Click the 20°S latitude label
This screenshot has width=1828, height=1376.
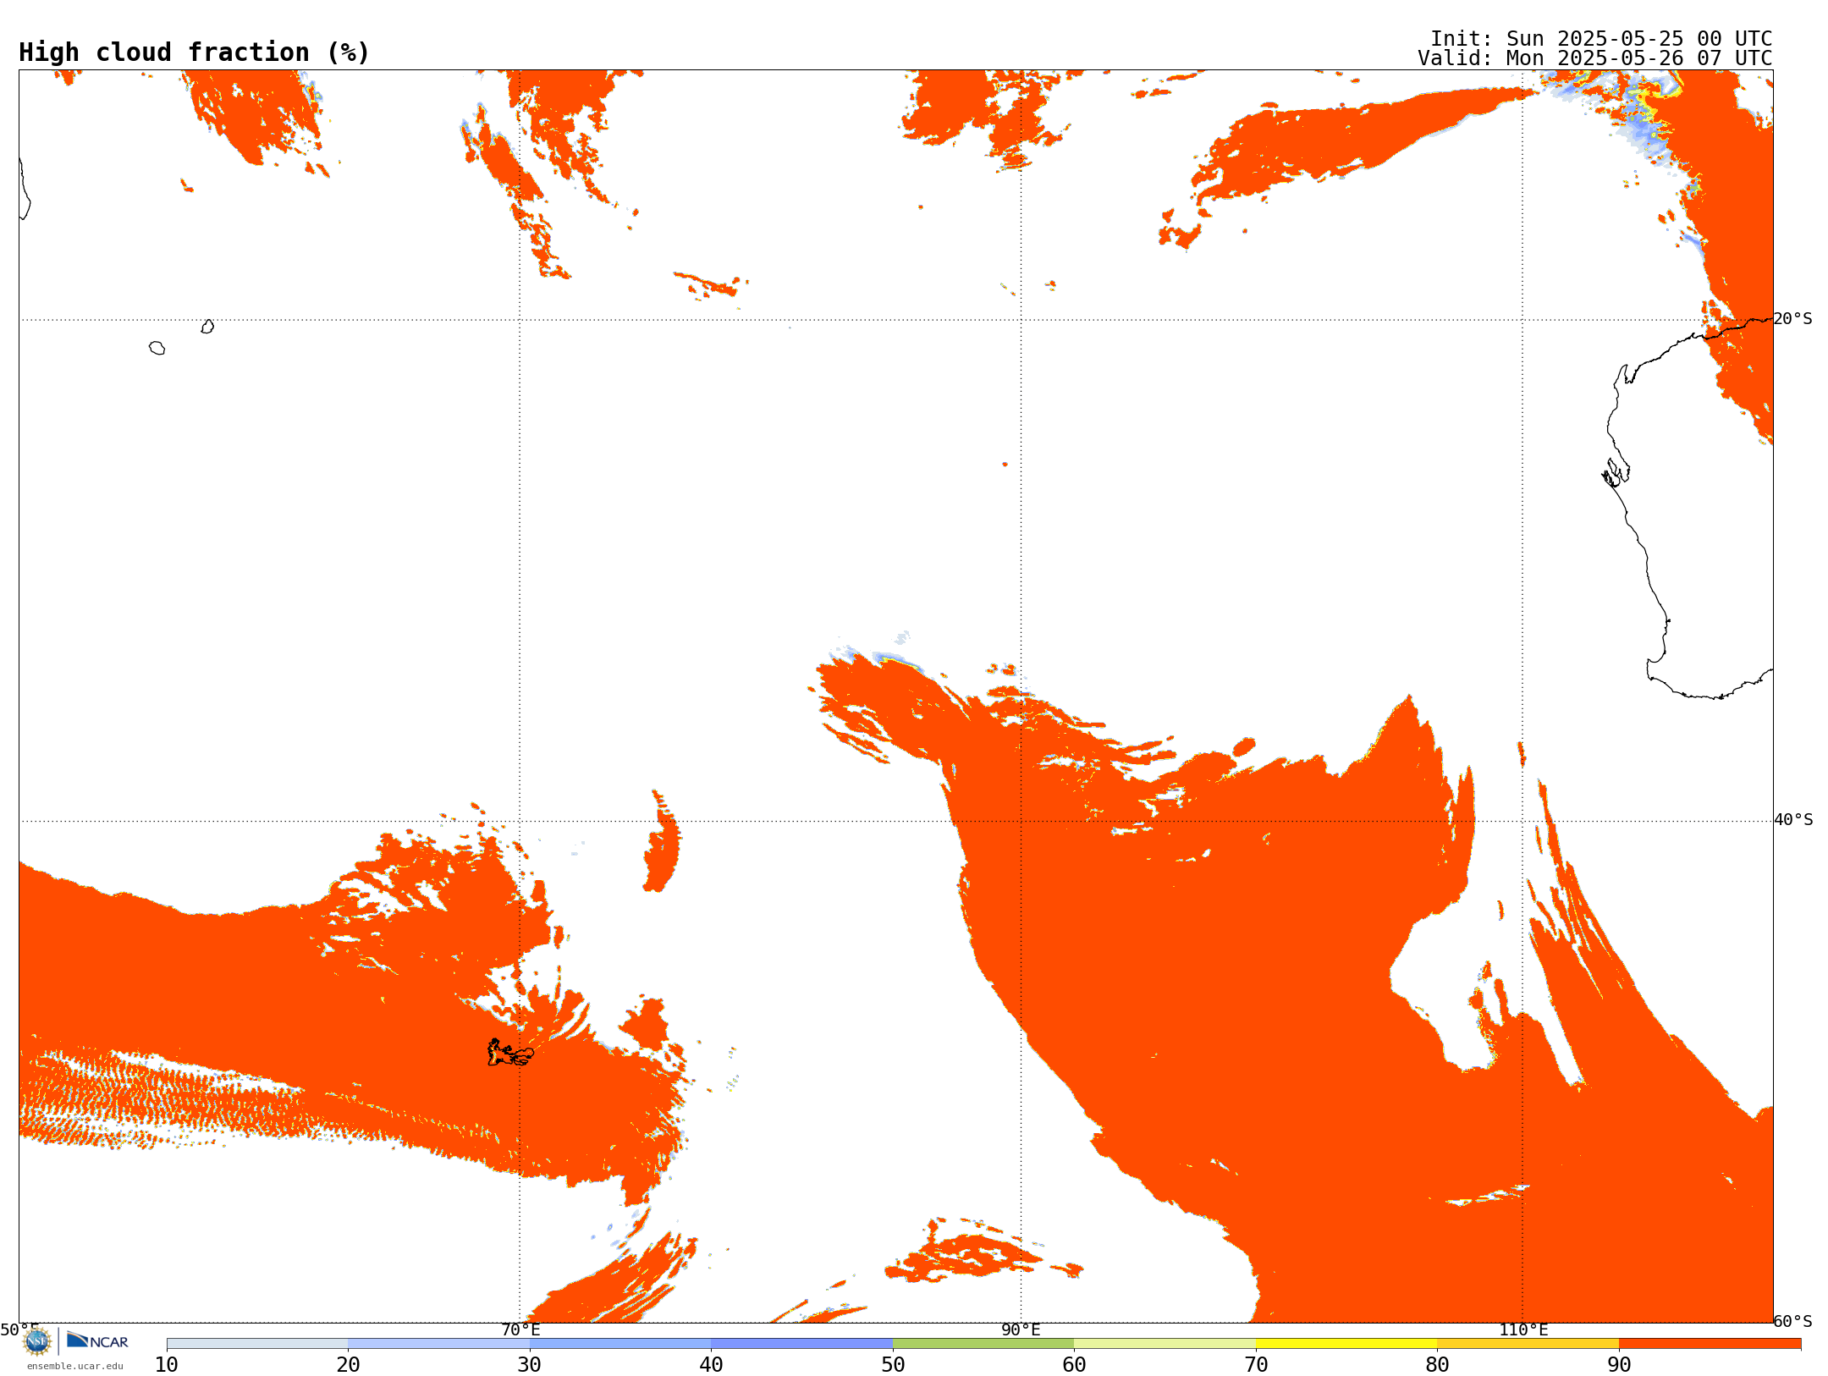tap(1793, 319)
